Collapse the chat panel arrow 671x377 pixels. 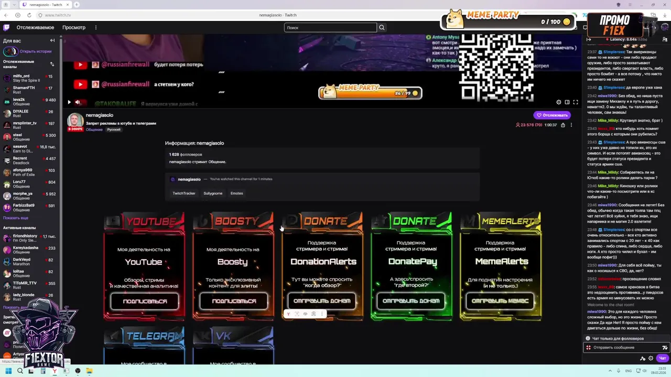click(x=589, y=39)
